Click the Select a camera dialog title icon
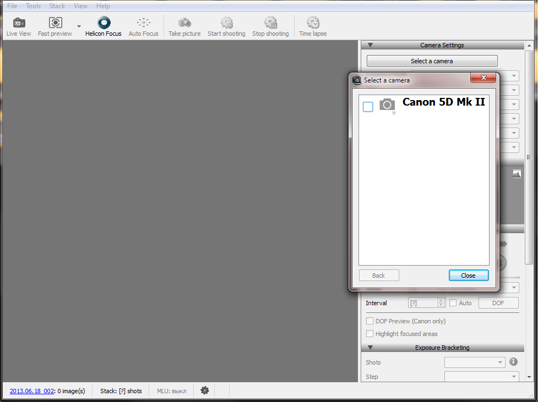538x402 pixels. (x=357, y=80)
